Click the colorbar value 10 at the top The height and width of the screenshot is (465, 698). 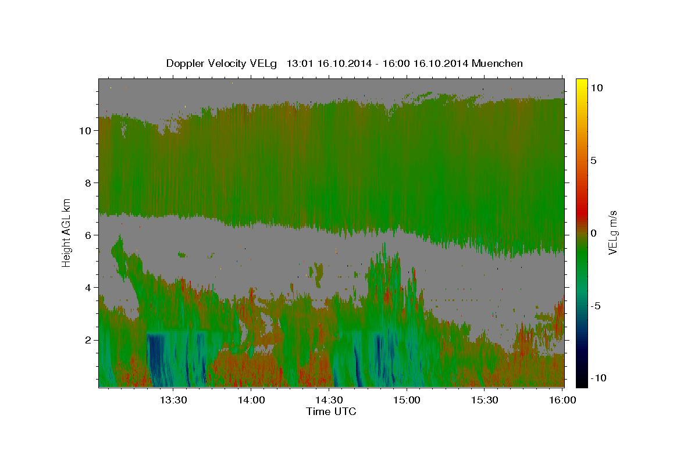click(596, 88)
